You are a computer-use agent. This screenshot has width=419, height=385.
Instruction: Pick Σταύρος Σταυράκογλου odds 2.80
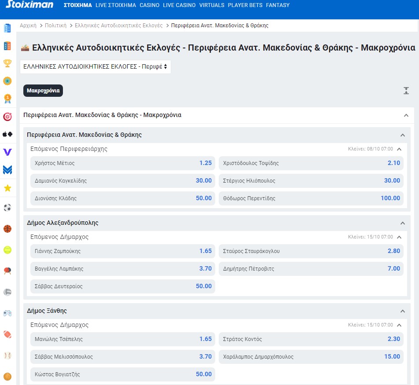click(311, 251)
